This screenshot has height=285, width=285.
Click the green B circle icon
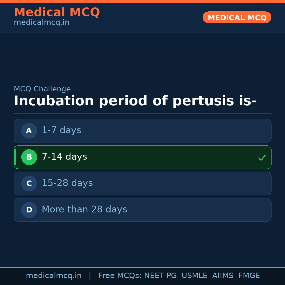(29, 157)
